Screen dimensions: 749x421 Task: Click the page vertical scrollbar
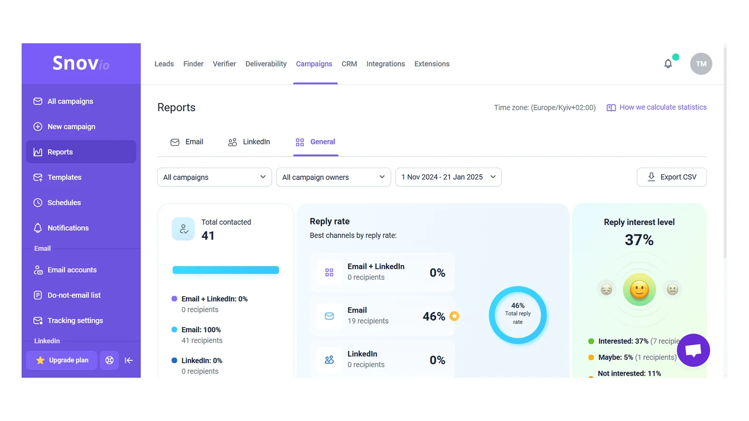click(725, 152)
